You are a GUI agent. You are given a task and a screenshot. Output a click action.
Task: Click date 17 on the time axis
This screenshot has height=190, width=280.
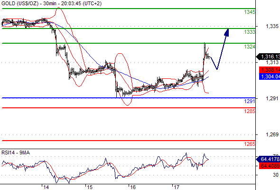coord(177,187)
